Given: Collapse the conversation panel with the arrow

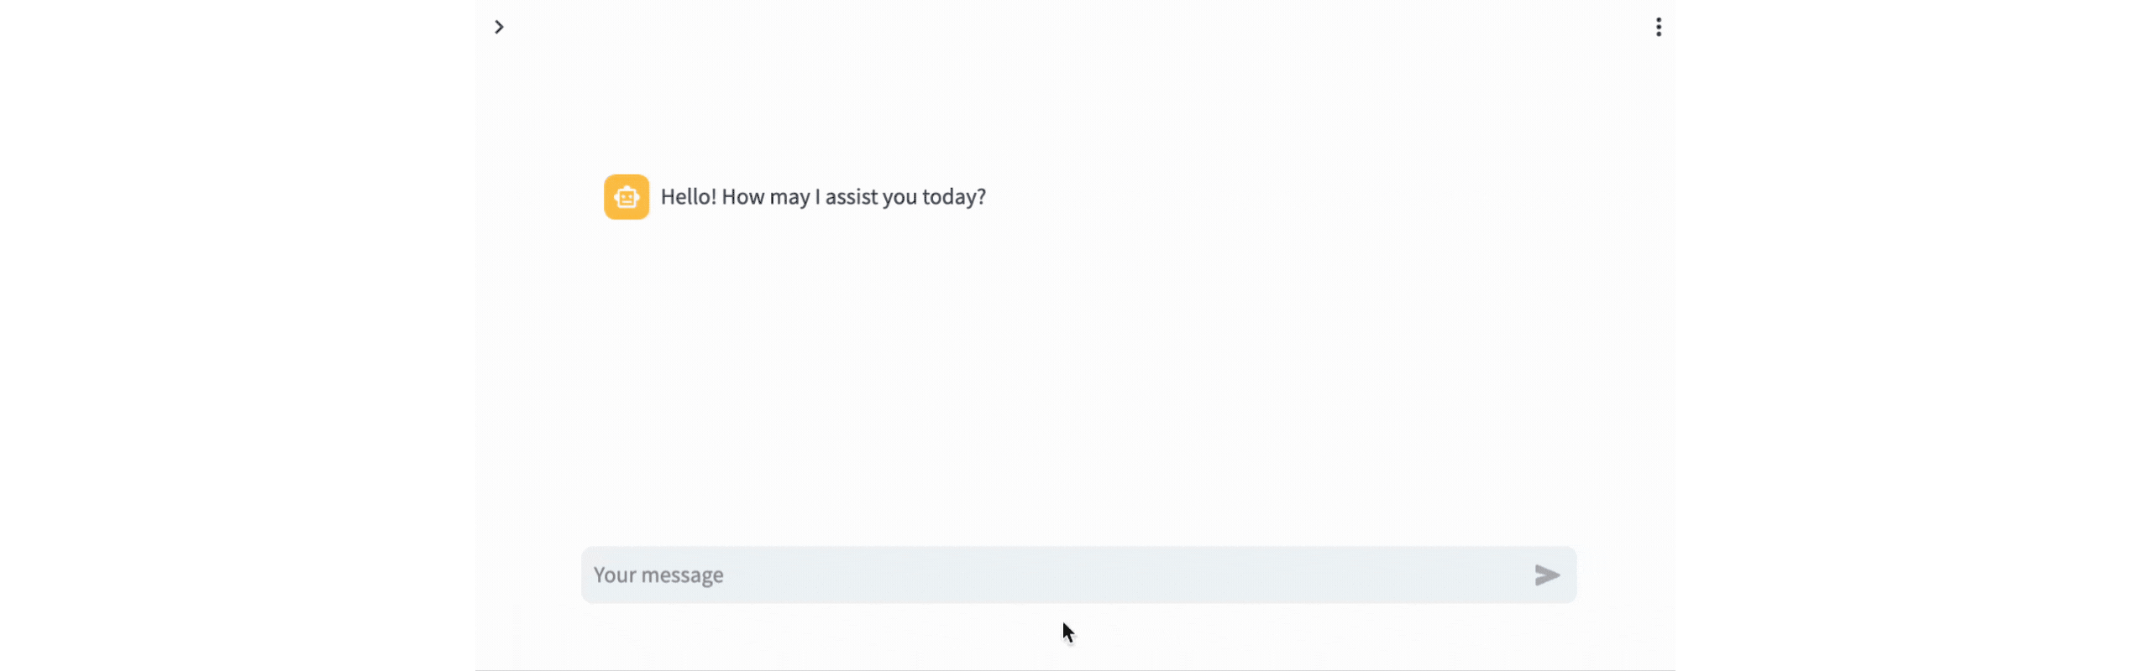Looking at the screenshot, I should [x=500, y=26].
